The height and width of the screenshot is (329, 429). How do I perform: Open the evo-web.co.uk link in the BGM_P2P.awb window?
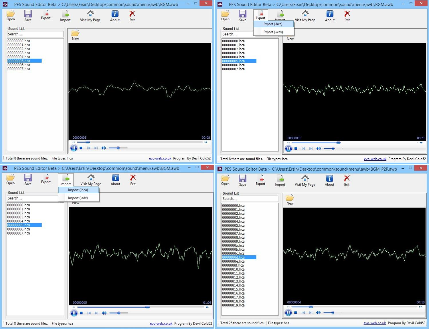coord(374,323)
